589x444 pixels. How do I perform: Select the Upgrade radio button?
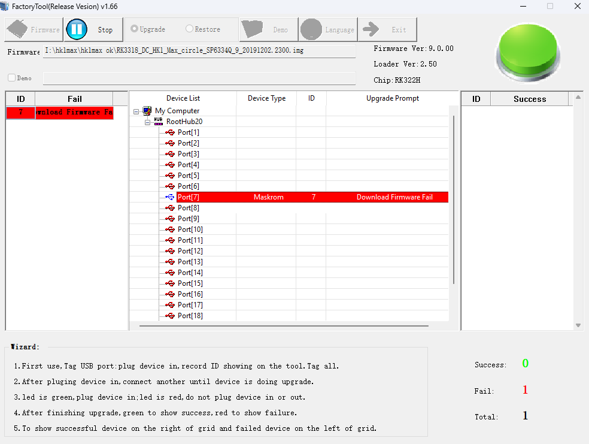[134, 29]
